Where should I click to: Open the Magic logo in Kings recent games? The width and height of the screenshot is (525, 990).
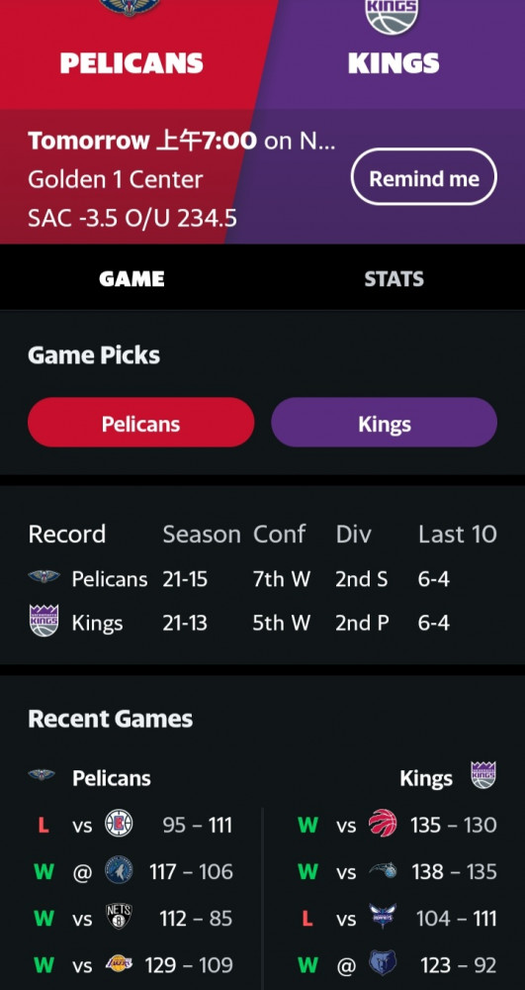(383, 870)
